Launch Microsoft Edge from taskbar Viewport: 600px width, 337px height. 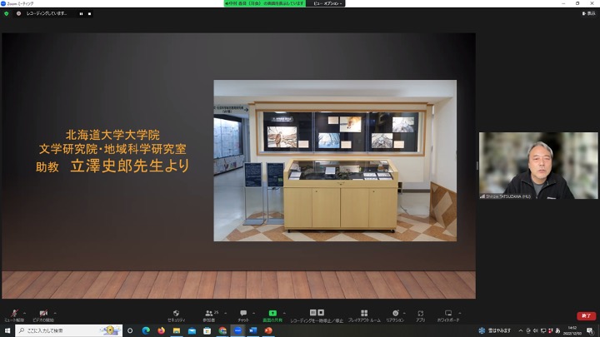click(146, 330)
